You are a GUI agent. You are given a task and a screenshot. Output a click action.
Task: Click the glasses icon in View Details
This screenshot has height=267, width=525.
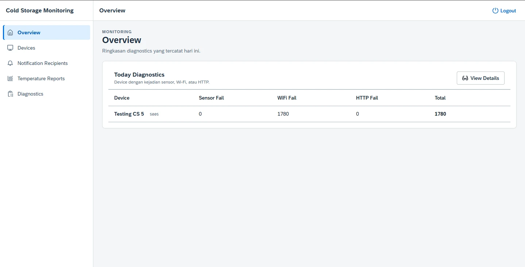[x=465, y=78]
